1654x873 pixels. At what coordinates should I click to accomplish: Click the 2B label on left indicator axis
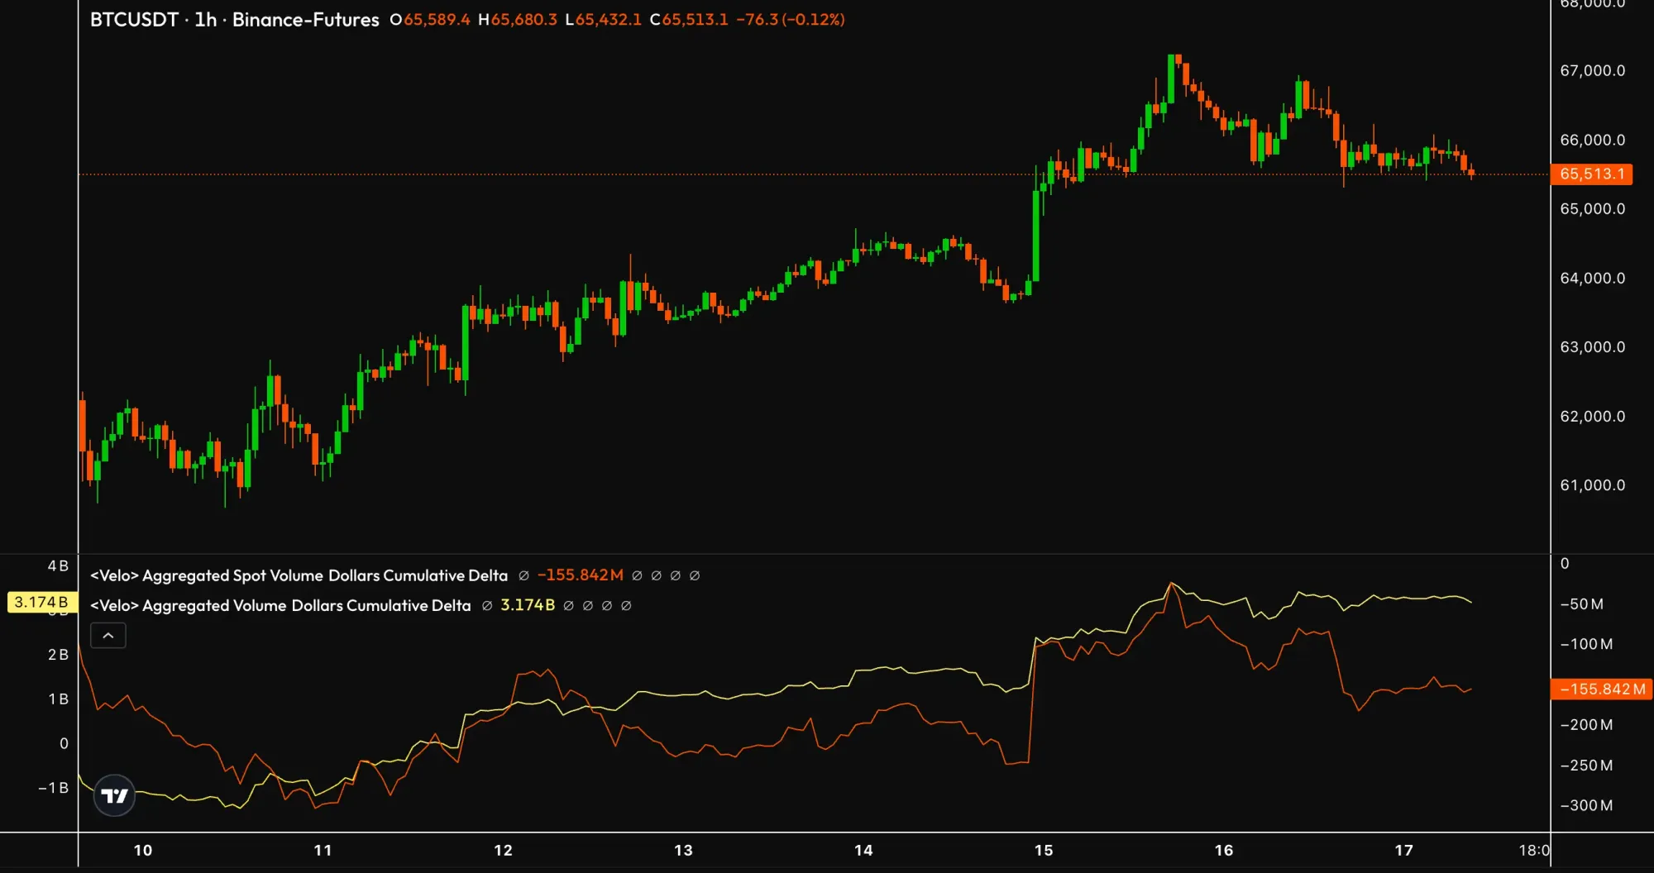tap(58, 655)
